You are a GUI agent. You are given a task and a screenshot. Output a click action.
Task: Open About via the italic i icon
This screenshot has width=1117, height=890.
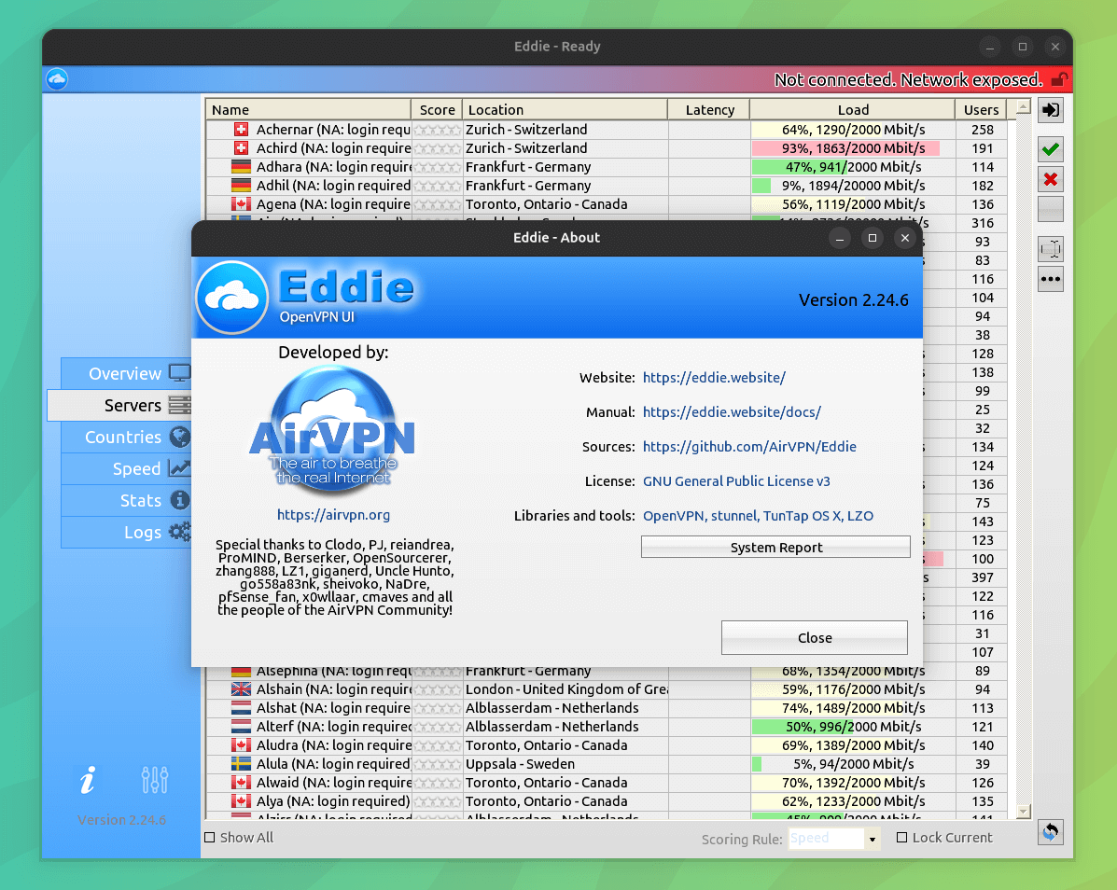88,780
